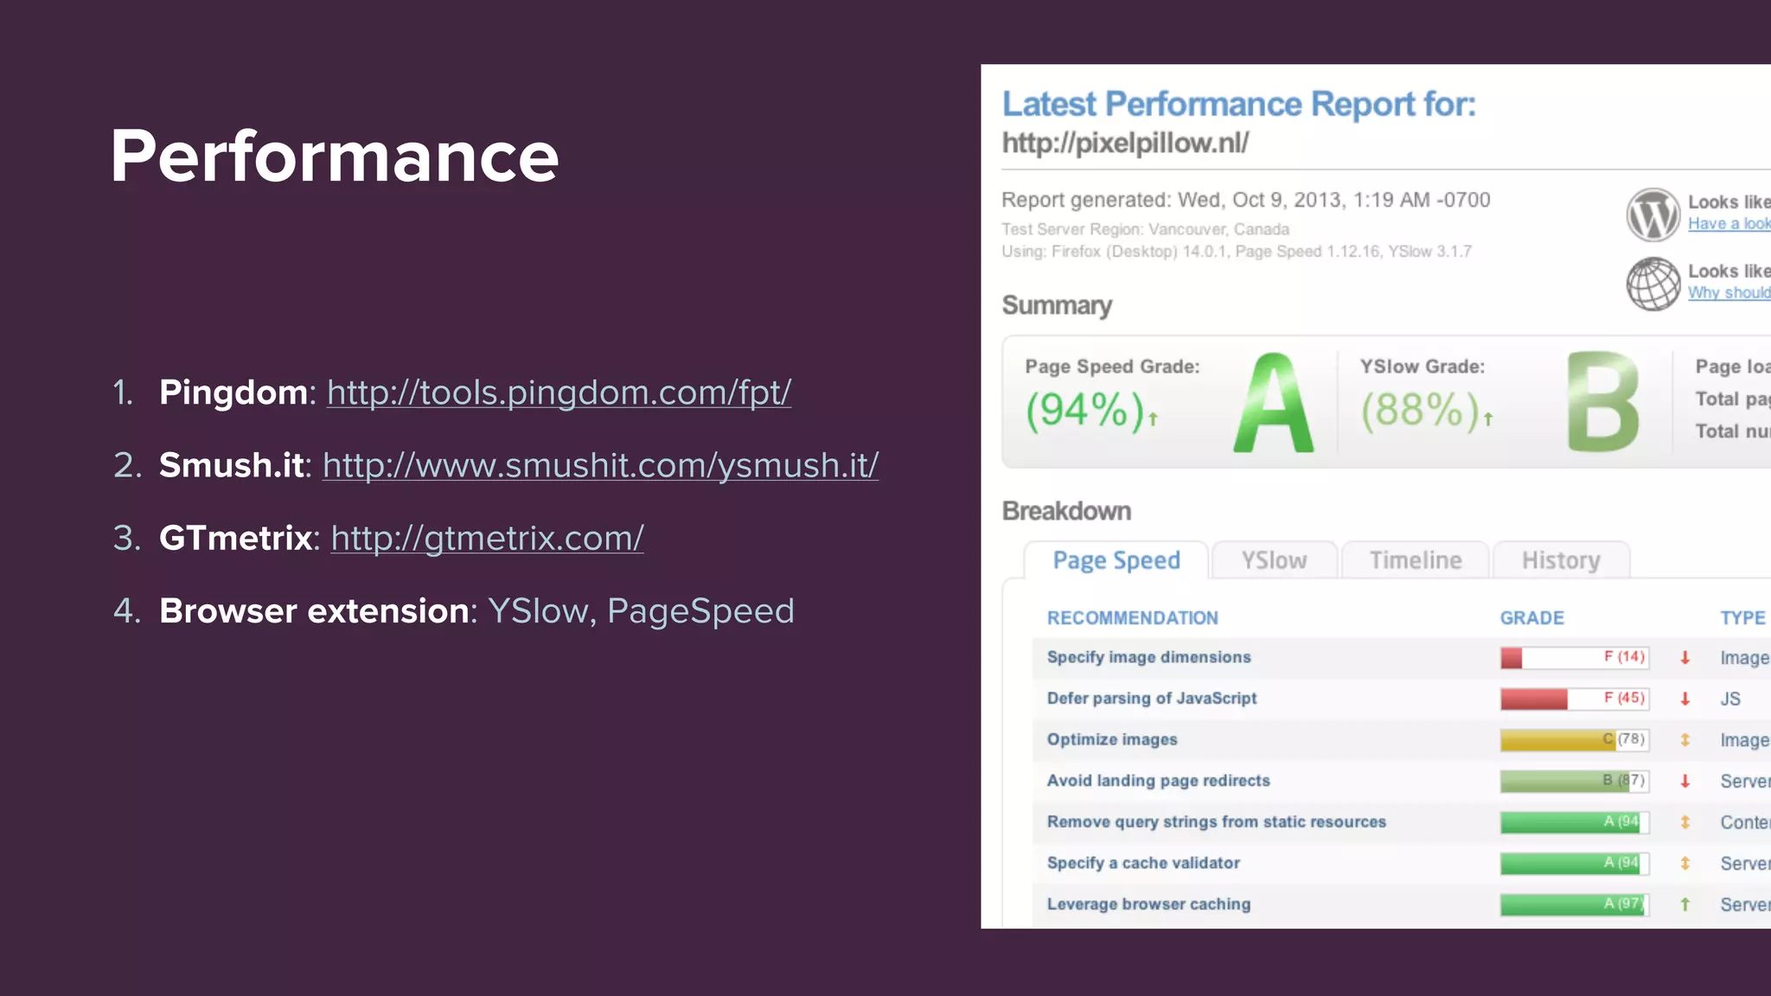Expand Optimize images recommendation
Viewport: 1771px width, 996px height.
pyautogui.click(x=1112, y=739)
